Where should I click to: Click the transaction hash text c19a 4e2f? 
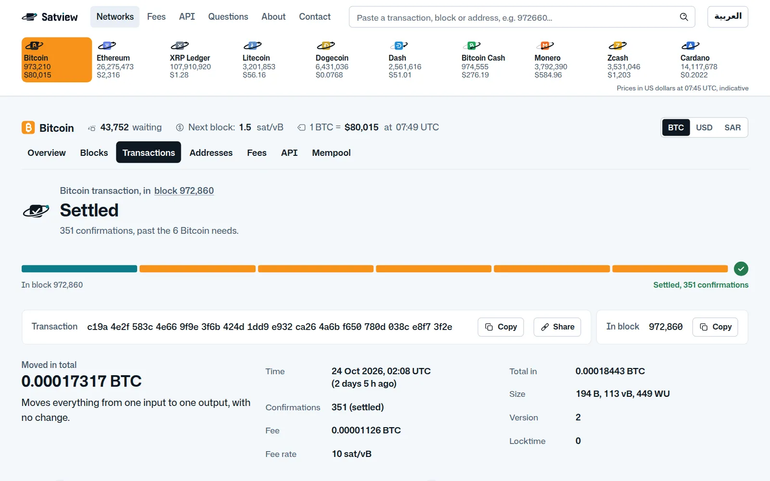[x=269, y=327]
